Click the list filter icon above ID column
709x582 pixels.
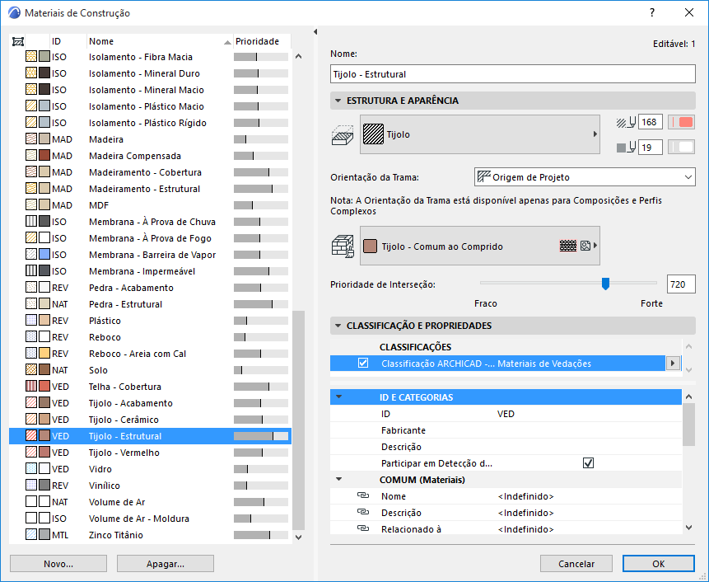click(x=18, y=42)
